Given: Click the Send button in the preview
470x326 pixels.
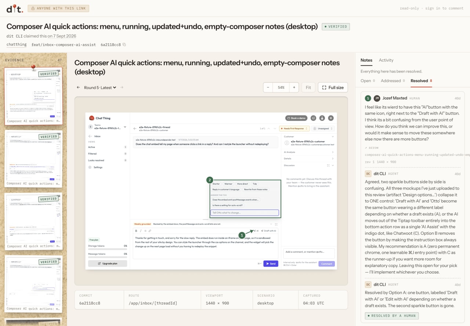Looking at the screenshot, I should tap(271, 264).
